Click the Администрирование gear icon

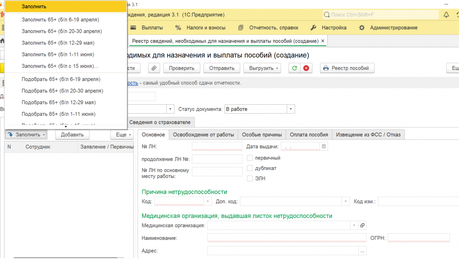[x=362, y=28]
